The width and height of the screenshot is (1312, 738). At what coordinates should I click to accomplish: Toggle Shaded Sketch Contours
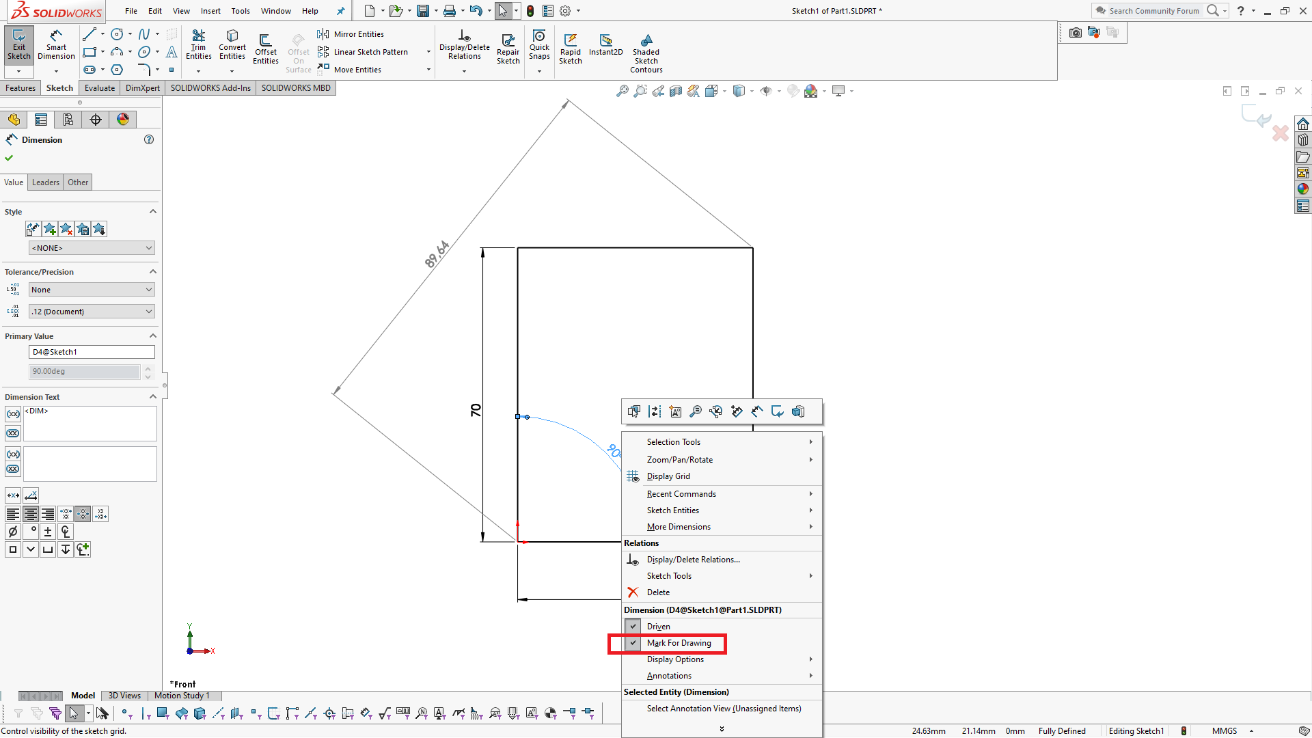tap(646, 51)
